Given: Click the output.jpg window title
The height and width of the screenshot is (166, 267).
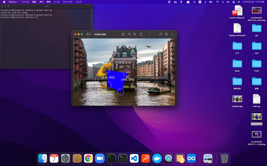Looking at the screenshot, I should click(x=100, y=34).
